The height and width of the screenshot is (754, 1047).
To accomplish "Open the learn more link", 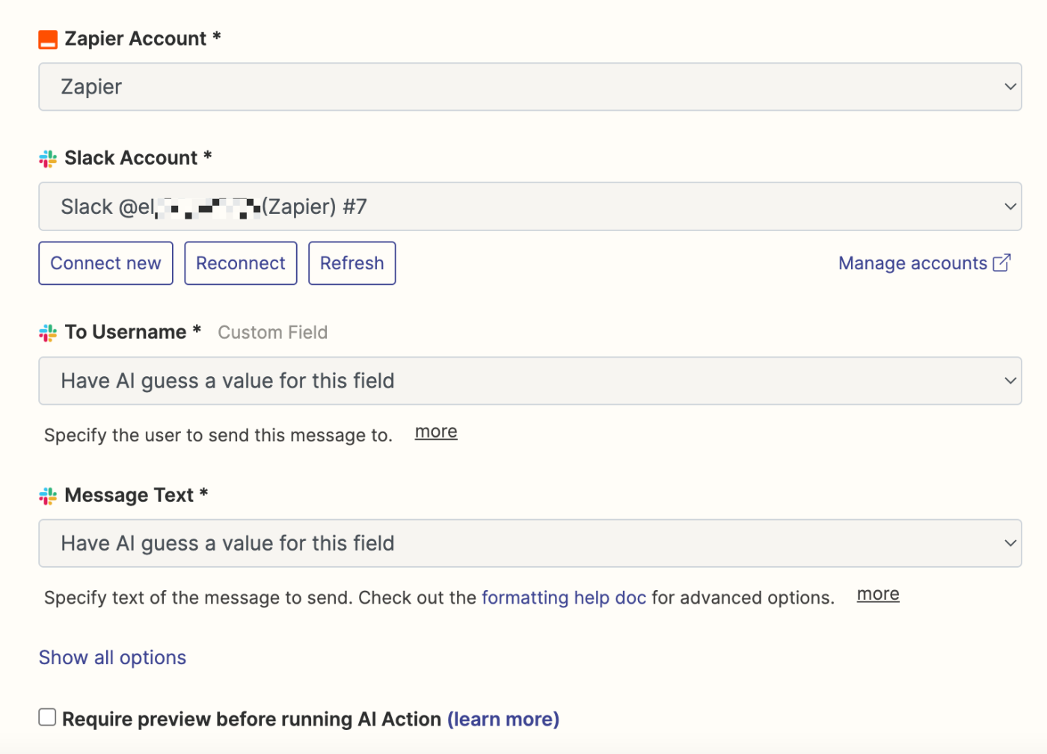I will click(x=503, y=719).
